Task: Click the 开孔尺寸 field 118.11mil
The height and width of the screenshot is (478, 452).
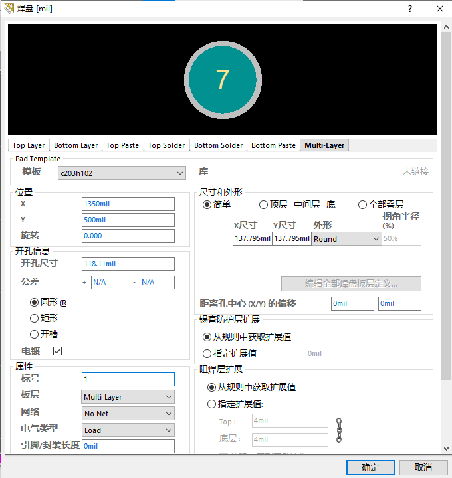Action: (x=128, y=264)
